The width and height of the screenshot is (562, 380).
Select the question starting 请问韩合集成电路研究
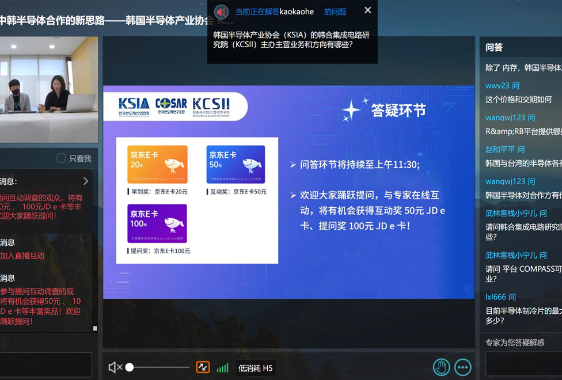[523, 232]
